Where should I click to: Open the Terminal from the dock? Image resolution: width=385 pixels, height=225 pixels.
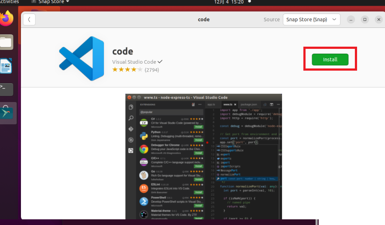(7, 89)
